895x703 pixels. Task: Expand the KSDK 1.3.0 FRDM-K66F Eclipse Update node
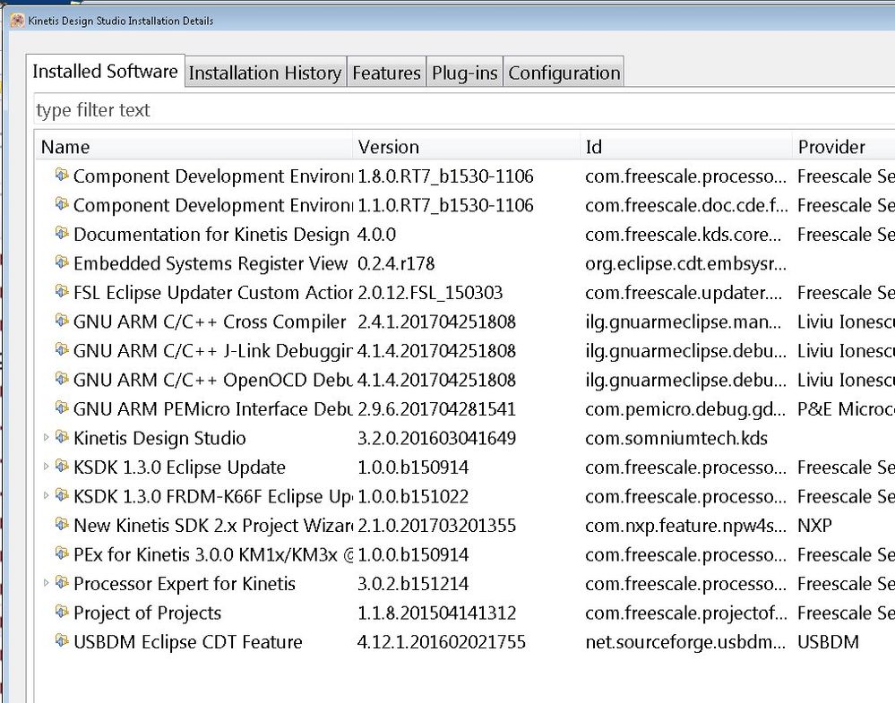click(x=47, y=496)
